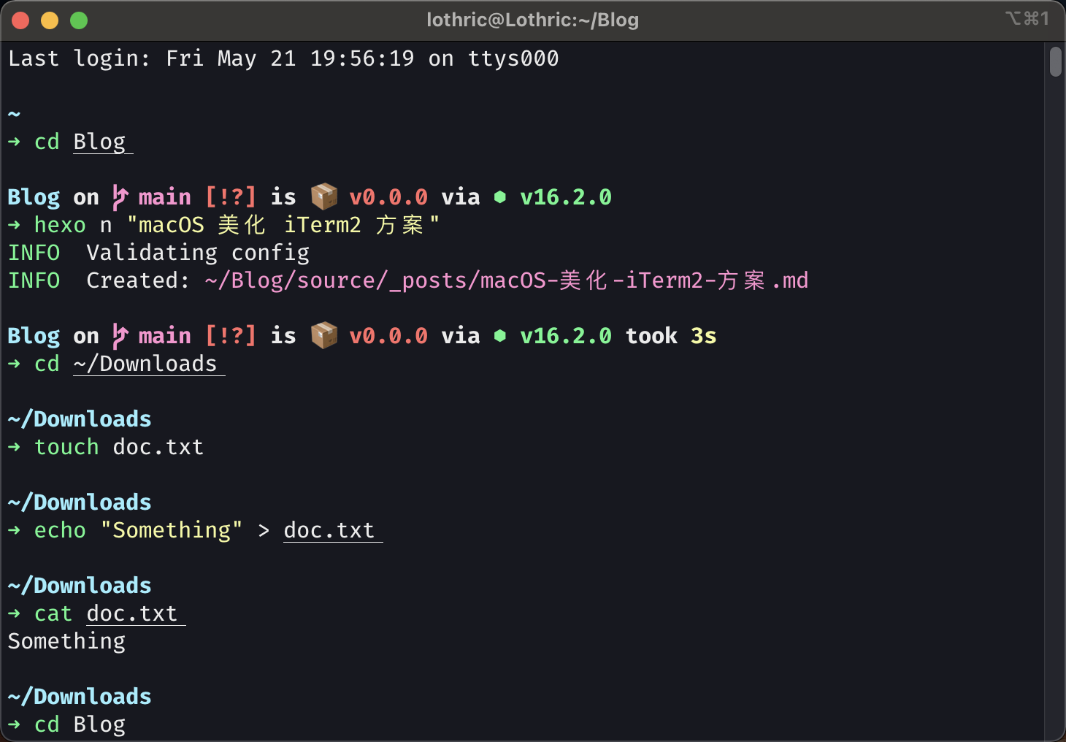Click the green zoom window button
The width and height of the screenshot is (1066, 742).
(79, 20)
